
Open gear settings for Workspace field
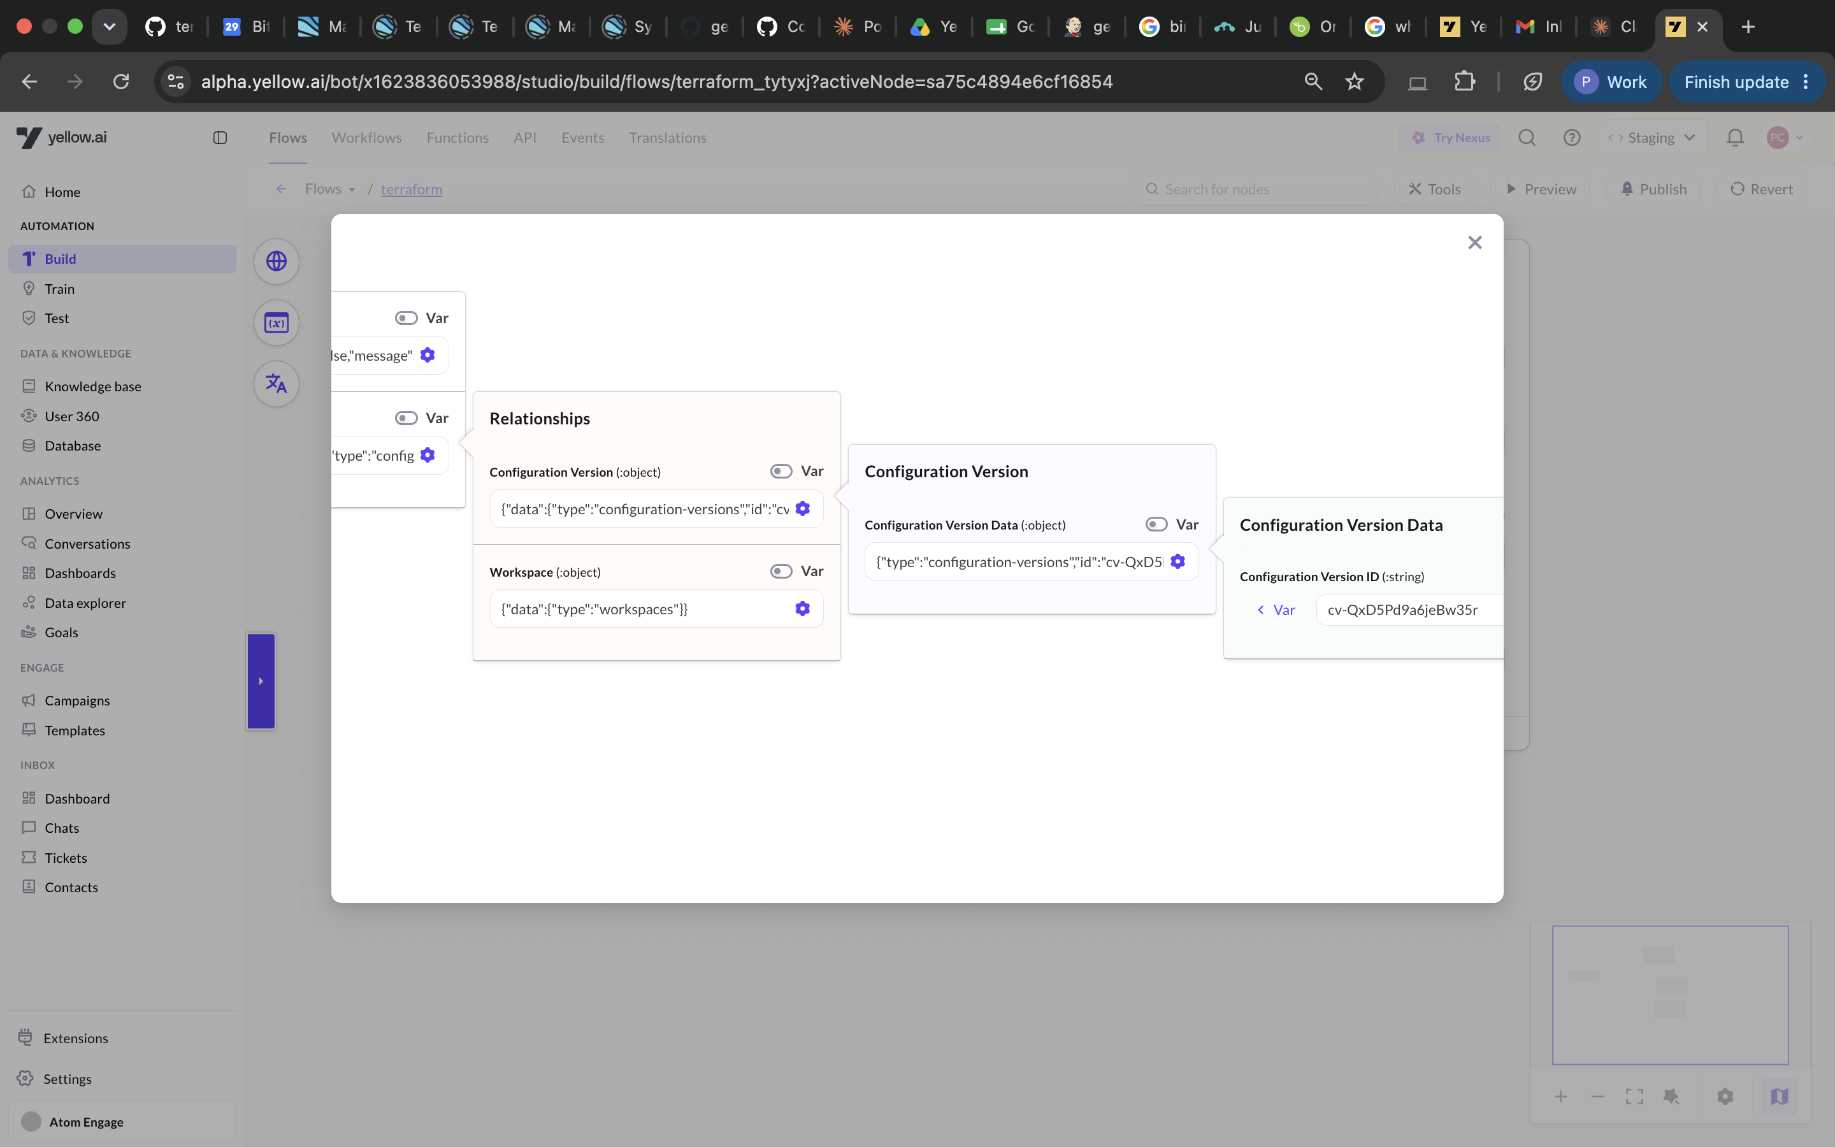point(802,609)
